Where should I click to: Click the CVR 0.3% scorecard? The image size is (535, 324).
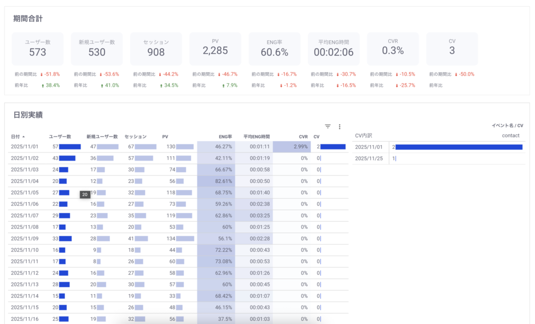(393, 49)
